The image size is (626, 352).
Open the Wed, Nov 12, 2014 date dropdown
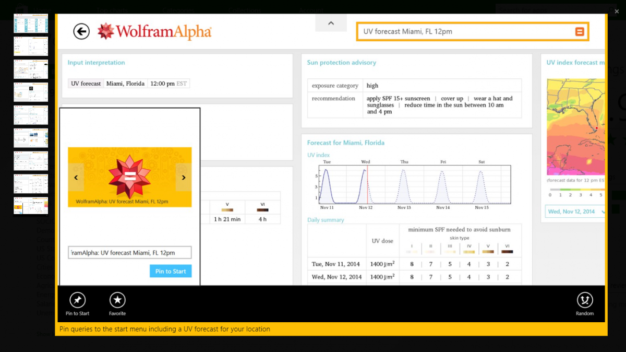[575, 212]
